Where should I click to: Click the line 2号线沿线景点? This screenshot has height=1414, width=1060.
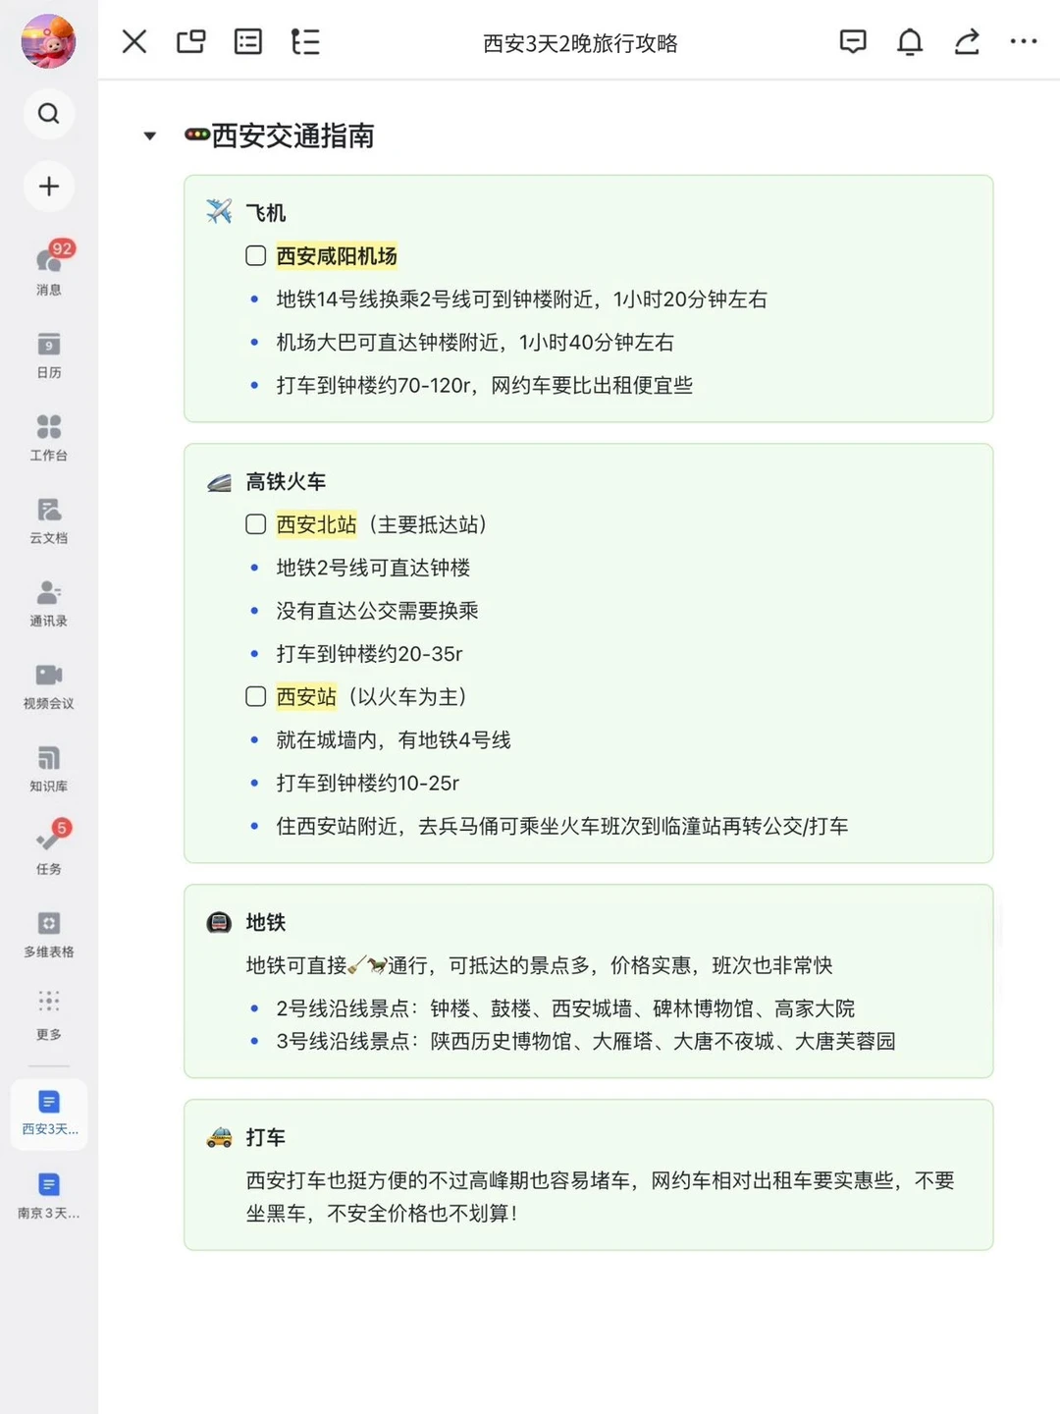[x=565, y=1008]
